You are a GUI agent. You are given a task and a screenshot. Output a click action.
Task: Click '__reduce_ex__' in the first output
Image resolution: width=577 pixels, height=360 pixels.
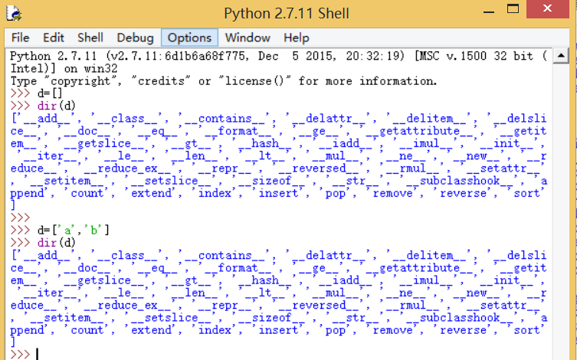127,169
